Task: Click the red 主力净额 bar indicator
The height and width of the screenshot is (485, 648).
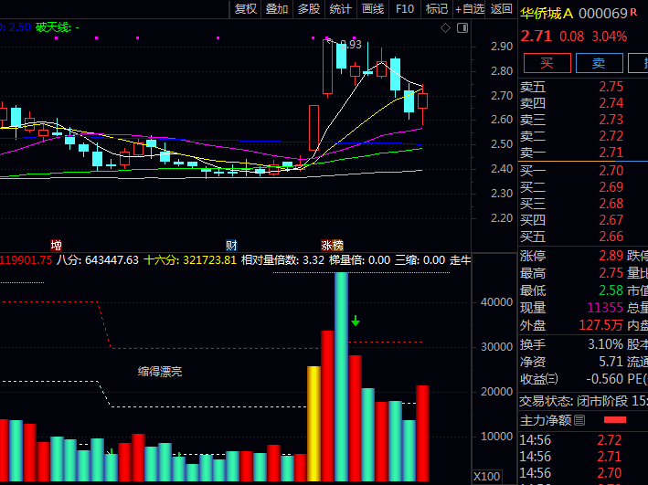Action: (615, 420)
